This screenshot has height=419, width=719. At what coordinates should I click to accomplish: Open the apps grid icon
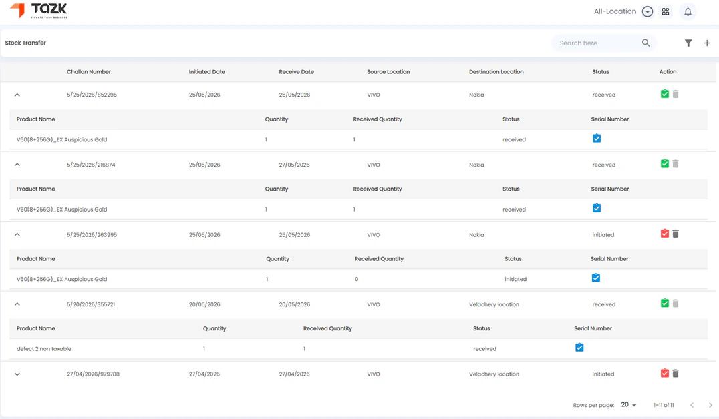click(x=666, y=11)
